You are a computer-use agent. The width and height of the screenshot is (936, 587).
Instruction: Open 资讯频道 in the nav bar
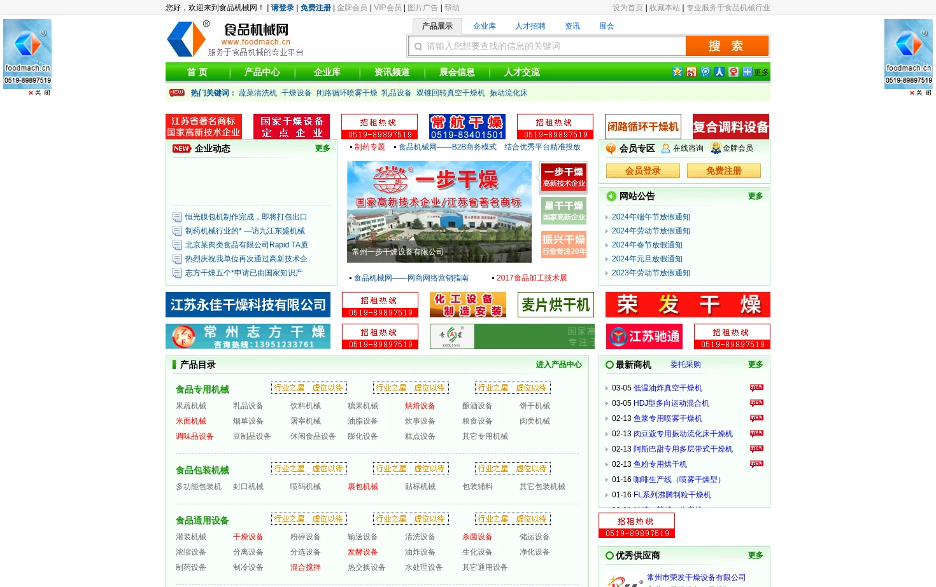click(392, 72)
